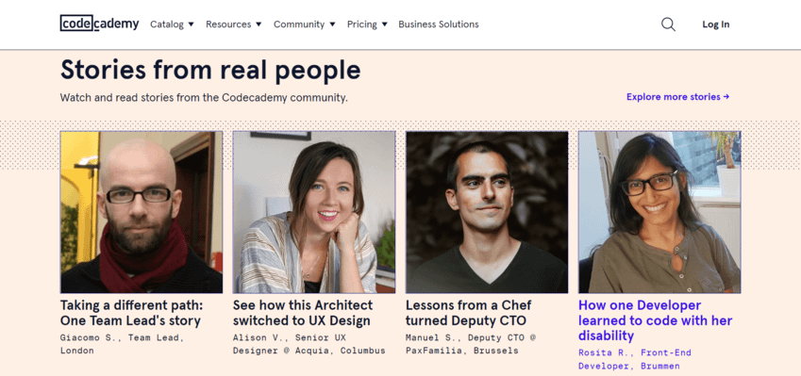Viewport: 801px width, 376px height.
Task: Click the Log In button
Action: [x=716, y=24]
